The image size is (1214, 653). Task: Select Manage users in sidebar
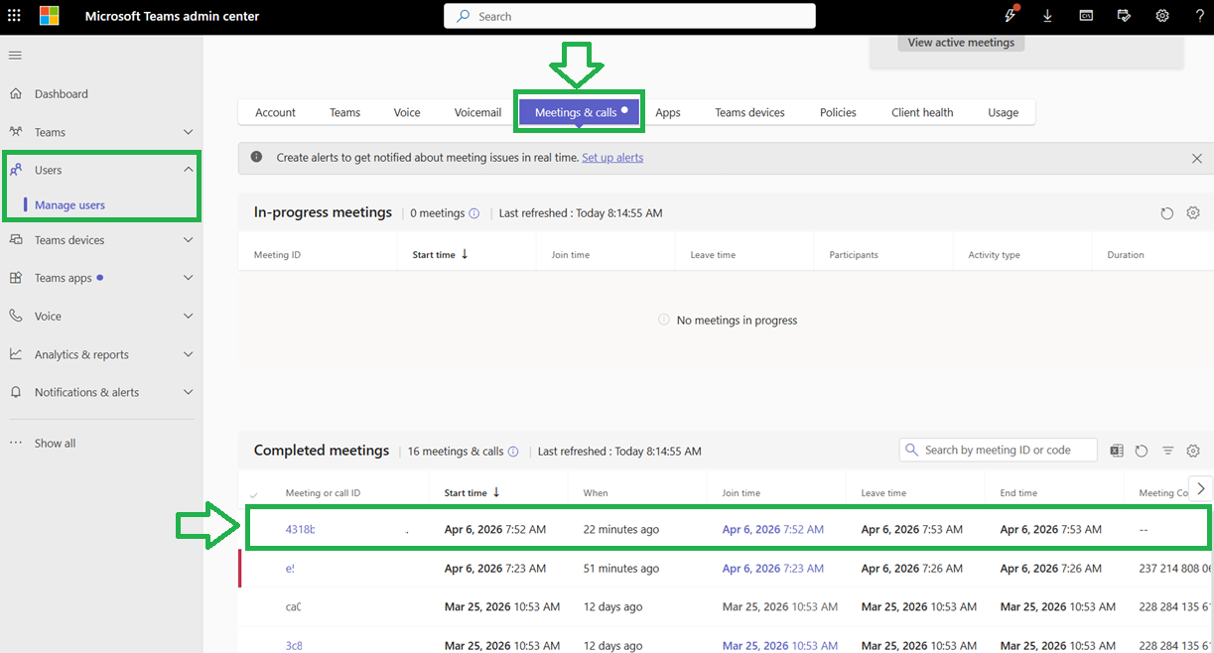click(69, 205)
